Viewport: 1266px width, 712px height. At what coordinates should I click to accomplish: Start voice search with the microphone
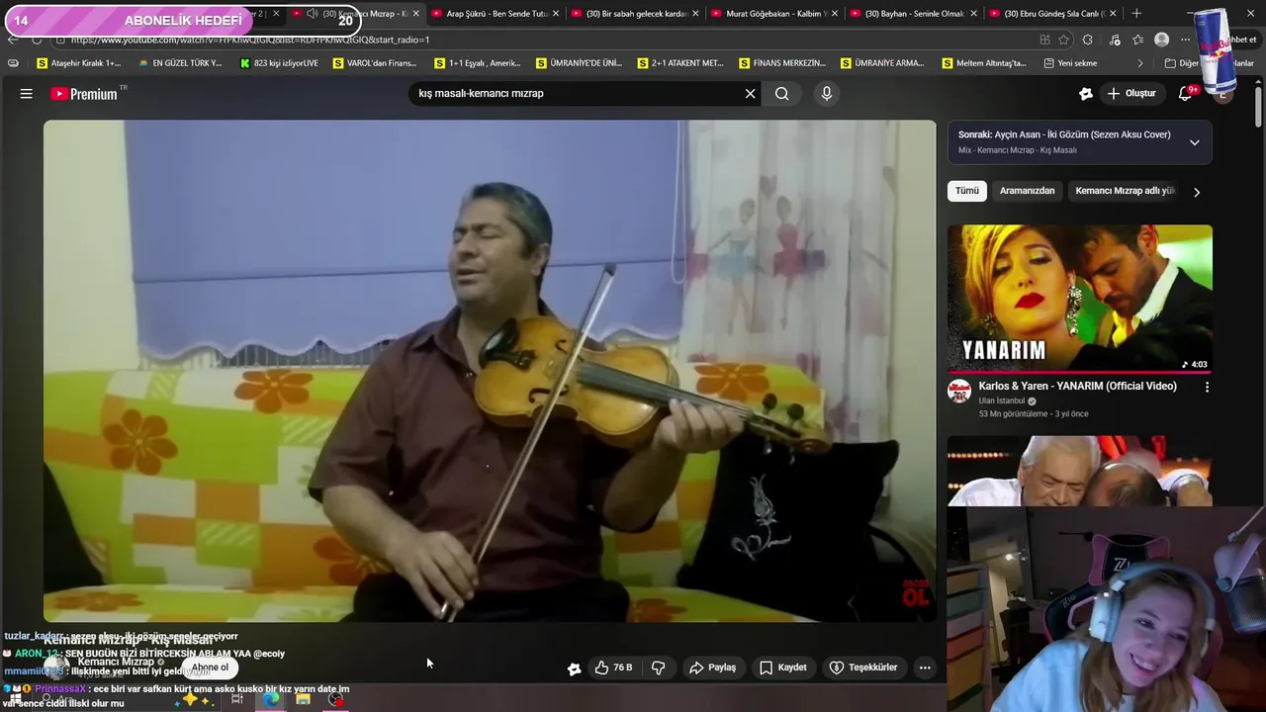(827, 94)
